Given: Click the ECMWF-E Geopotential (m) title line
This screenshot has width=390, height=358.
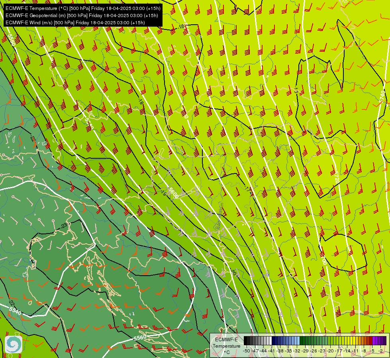Looking at the screenshot, I should (x=82, y=16).
